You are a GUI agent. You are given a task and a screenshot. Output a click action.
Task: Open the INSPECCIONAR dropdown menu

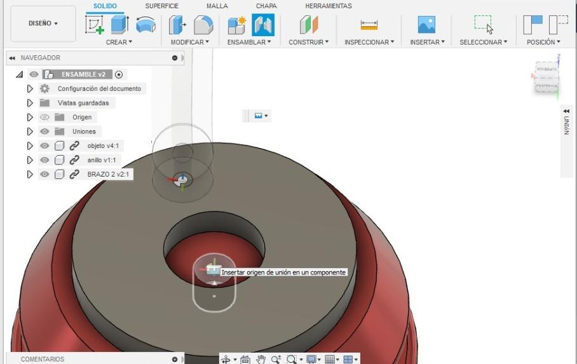tap(369, 43)
